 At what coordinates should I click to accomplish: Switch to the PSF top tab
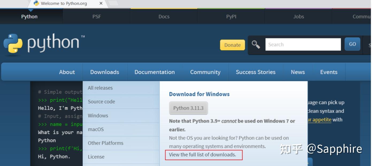pos(97,17)
